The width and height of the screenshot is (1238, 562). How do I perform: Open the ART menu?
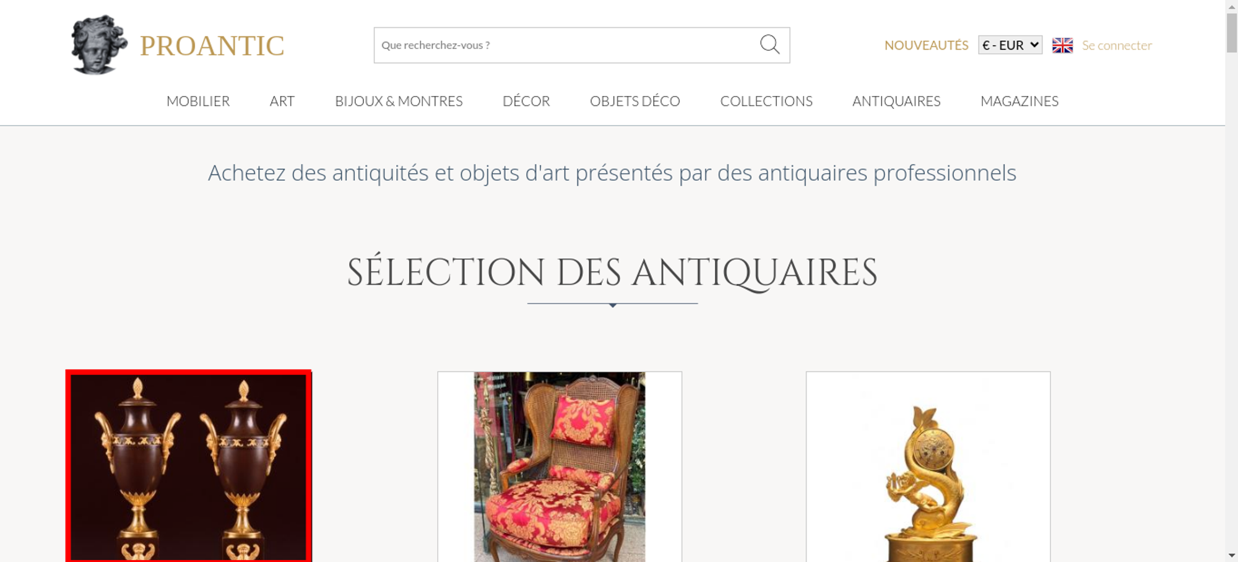point(282,101)
